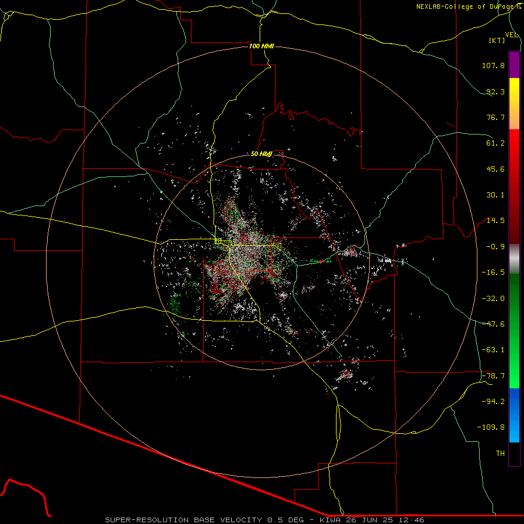The image size is (524, 524).
Task: Click the -16.5 velocity legend value
Action: (493, 272)
